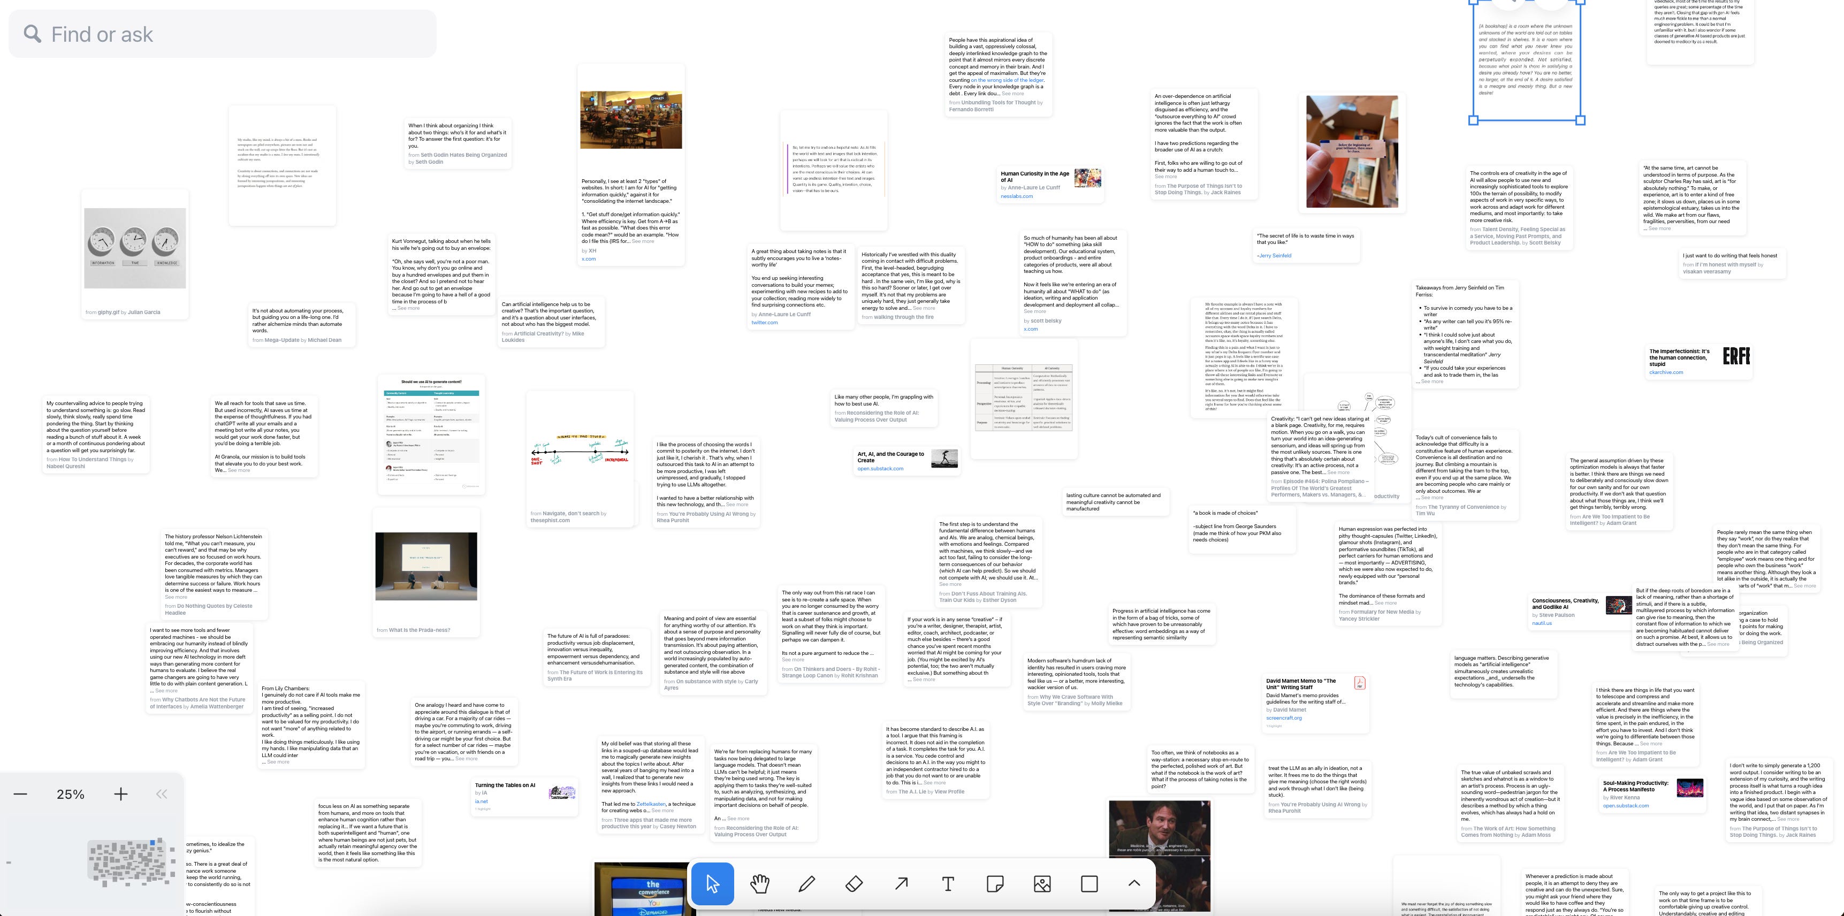The width and height of the screenshot is (1844, 916).
Task: Open open.substack.com under Art, AI, and the Courage
Action: 880,469
